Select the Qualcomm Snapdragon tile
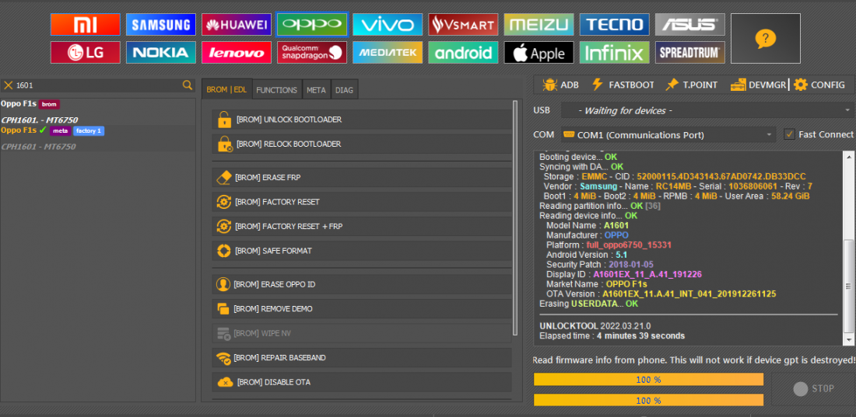 (x=312, y=52)
